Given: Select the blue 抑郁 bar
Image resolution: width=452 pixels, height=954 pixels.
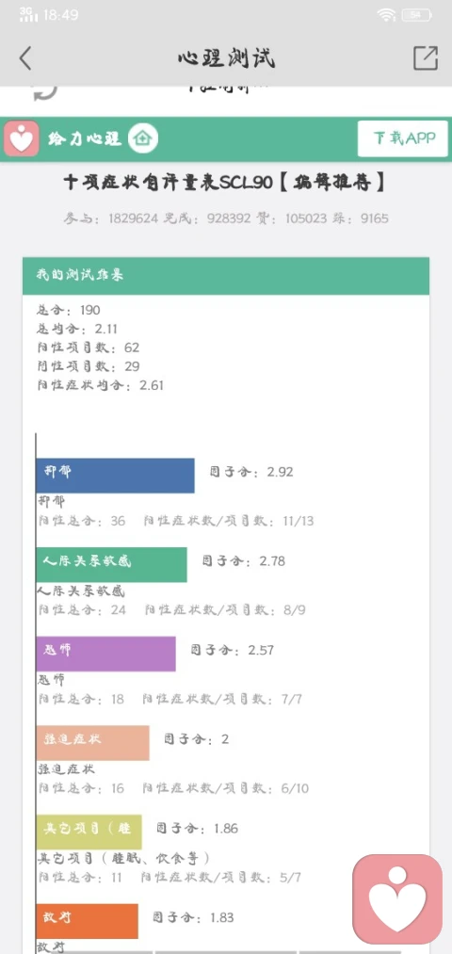Looking at the screenshot, I should click(115, 476).
